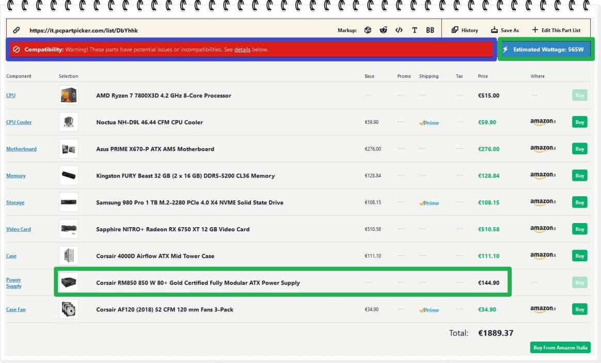Click the permalink chain icon

tap(17, 30)
